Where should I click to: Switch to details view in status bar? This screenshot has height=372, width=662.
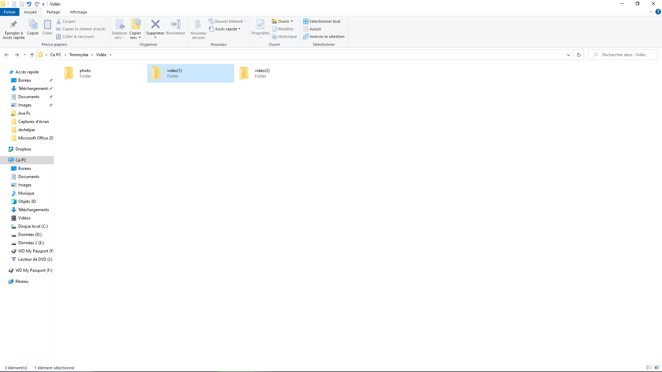coord(649,368)
